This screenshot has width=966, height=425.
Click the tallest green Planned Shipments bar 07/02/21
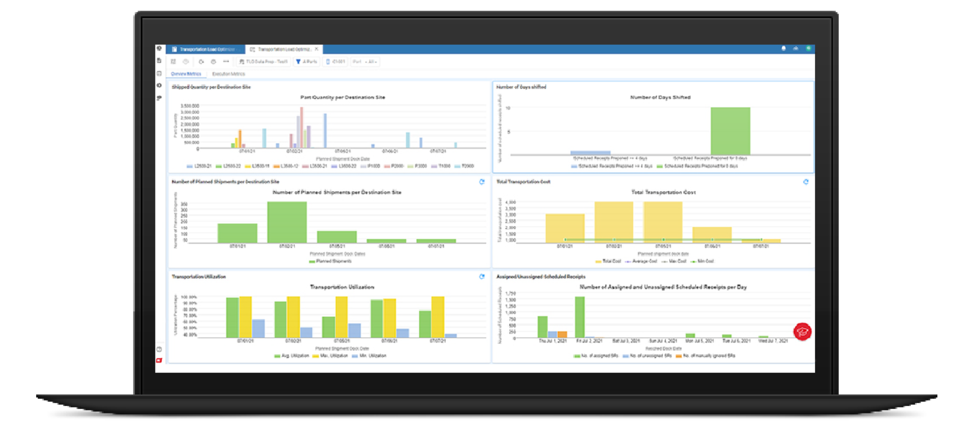click(287, 223)
